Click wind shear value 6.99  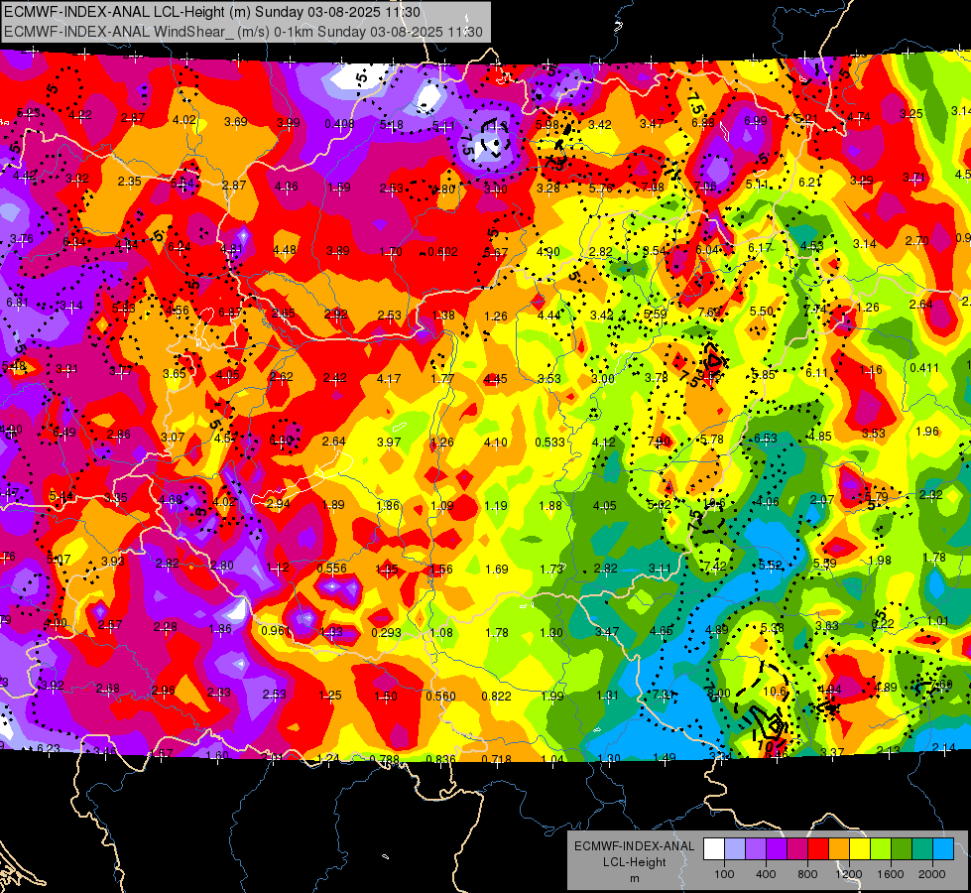pyautogui.click(x=756, y=120)
